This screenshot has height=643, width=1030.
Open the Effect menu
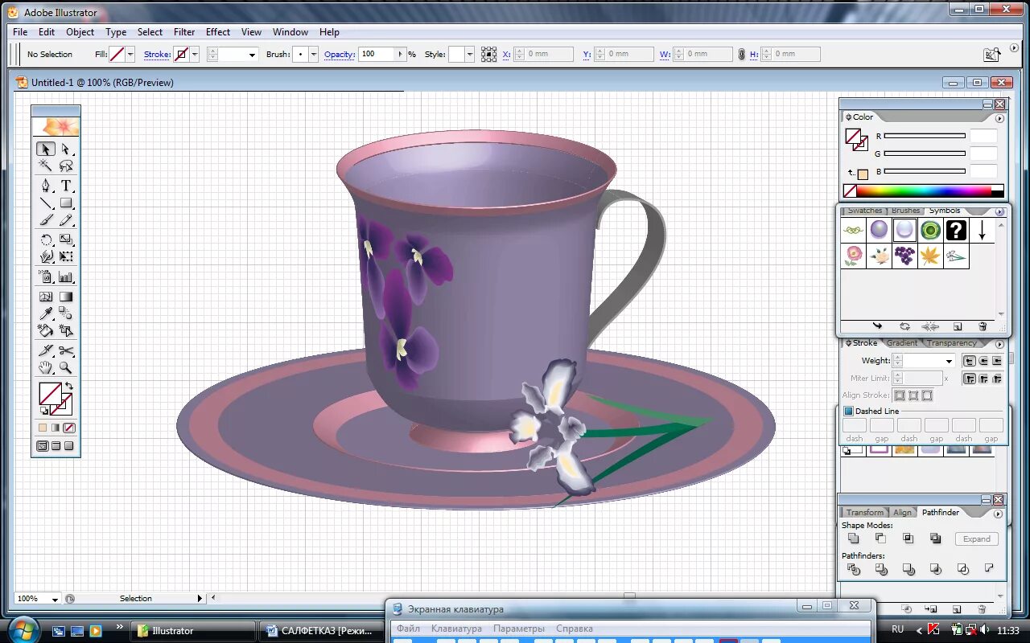[x=218, y=32]
